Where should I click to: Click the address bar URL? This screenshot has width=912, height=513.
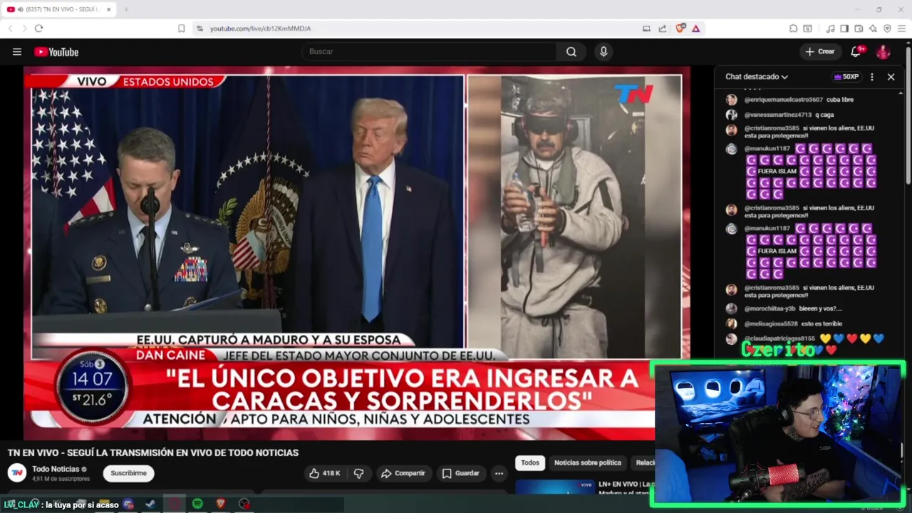[x=260, y=28]
